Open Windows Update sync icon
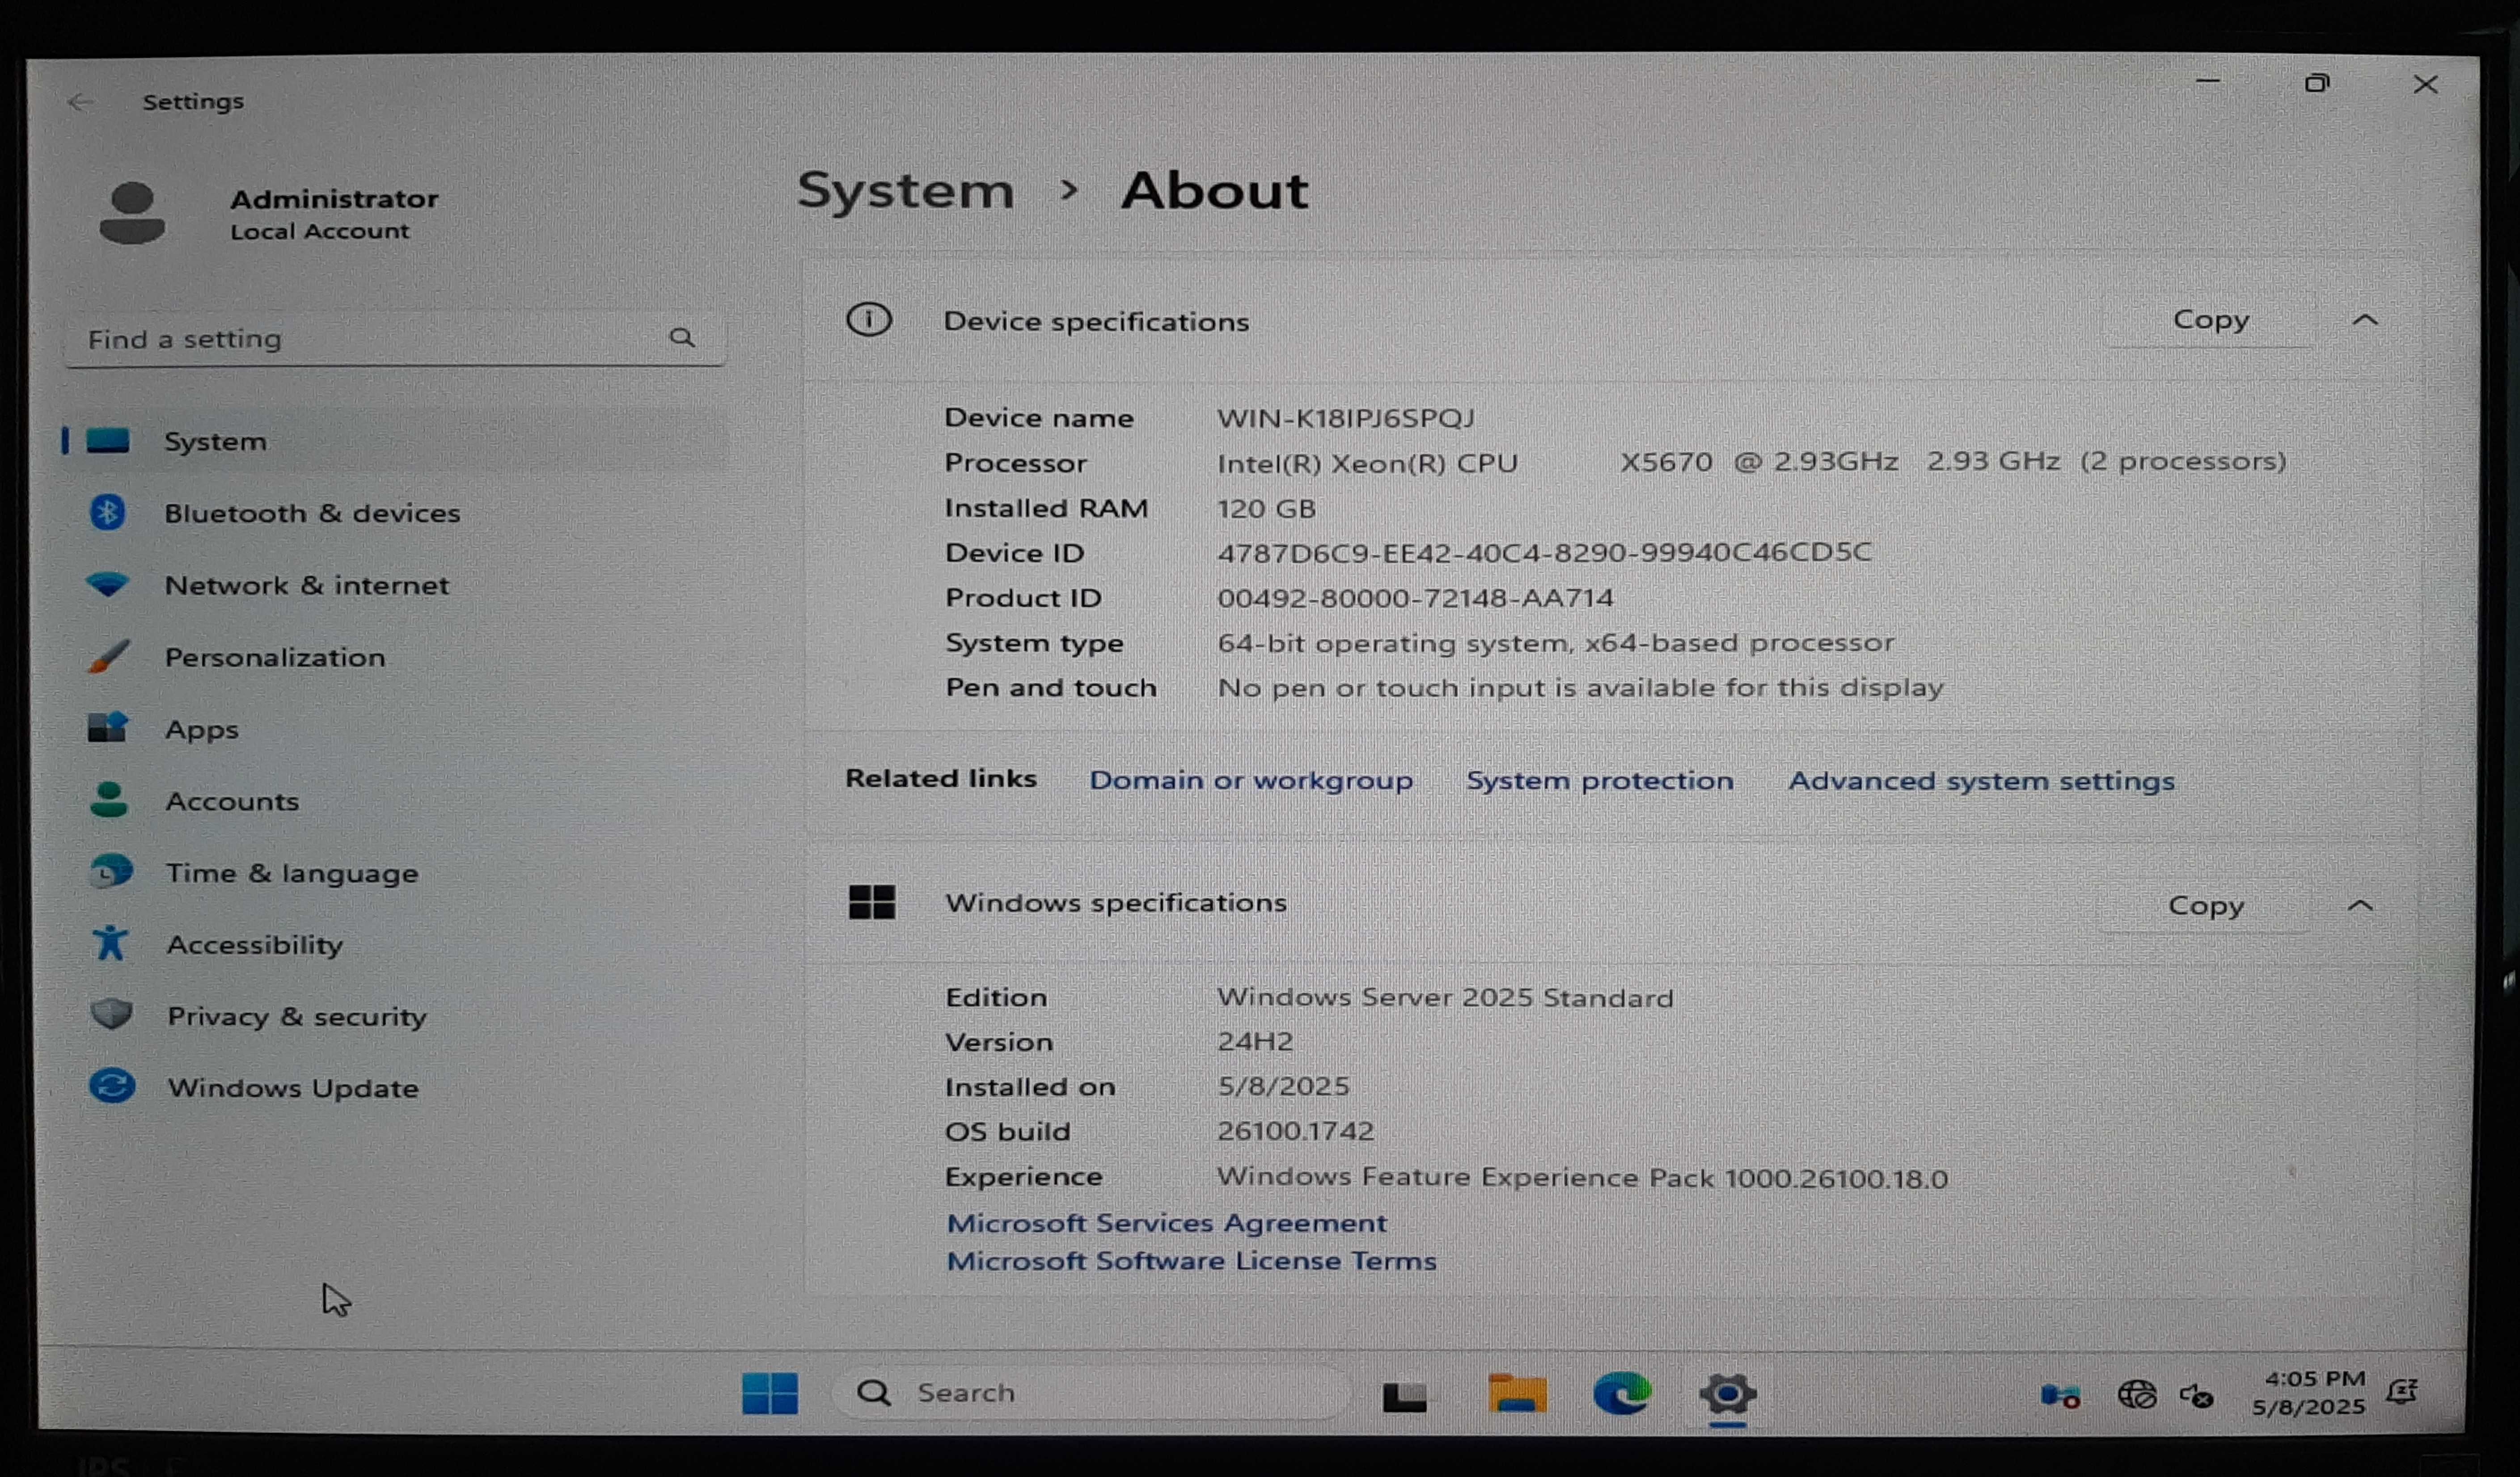This screenshot has height=1477, width=2520. click(112, 1086)
